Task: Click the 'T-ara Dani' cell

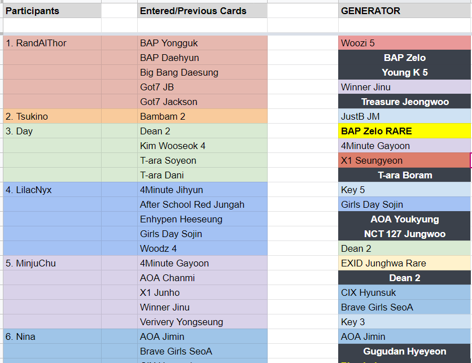Action: coord(202,175)
